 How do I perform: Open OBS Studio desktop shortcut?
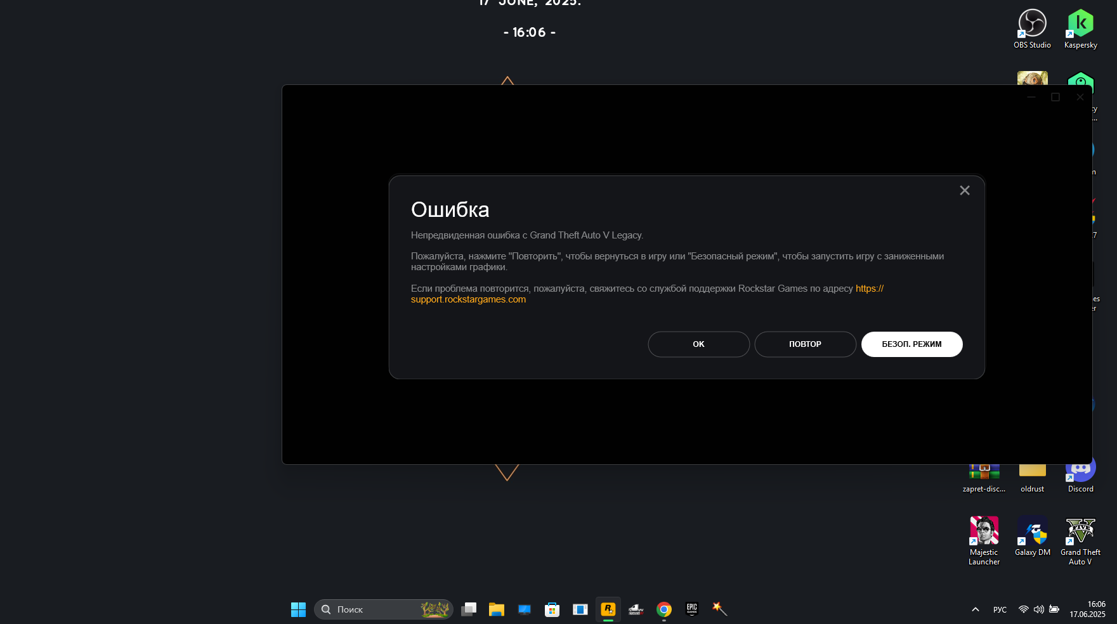pos(1032,29)
